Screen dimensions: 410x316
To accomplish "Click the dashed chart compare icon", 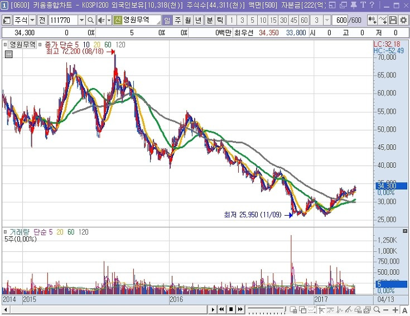I will pyautogui.click(x=312, y=310).
